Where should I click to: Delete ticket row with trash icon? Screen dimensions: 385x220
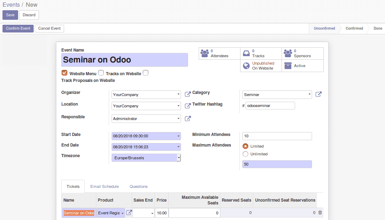[320, 213]
